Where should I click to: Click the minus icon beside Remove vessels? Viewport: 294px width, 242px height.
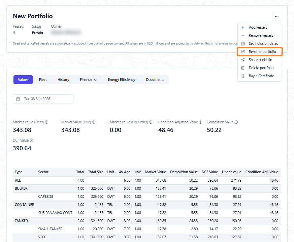click(243, 35)
